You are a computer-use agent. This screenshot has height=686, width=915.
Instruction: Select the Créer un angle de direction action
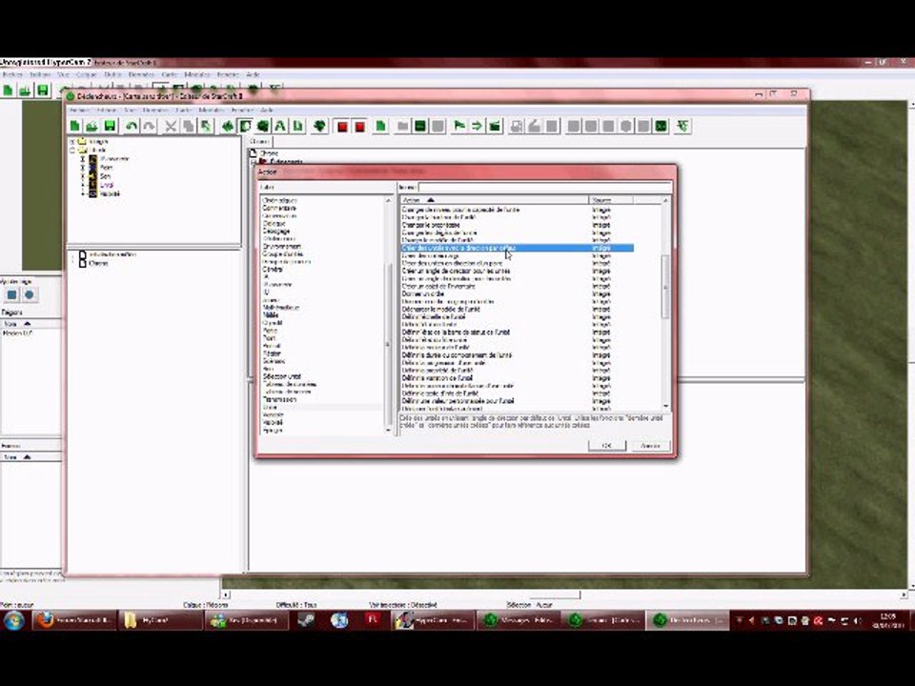(456, 271)
